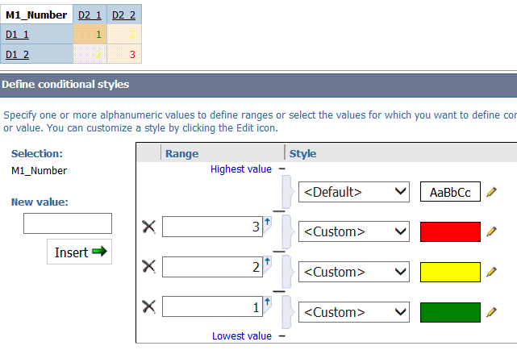
Task: Select the M1_Number crosstab corner cell
Action: click(36, 15)
